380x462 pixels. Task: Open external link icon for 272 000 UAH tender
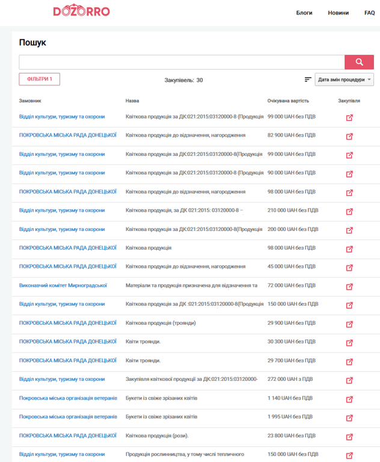coord(349,380)
